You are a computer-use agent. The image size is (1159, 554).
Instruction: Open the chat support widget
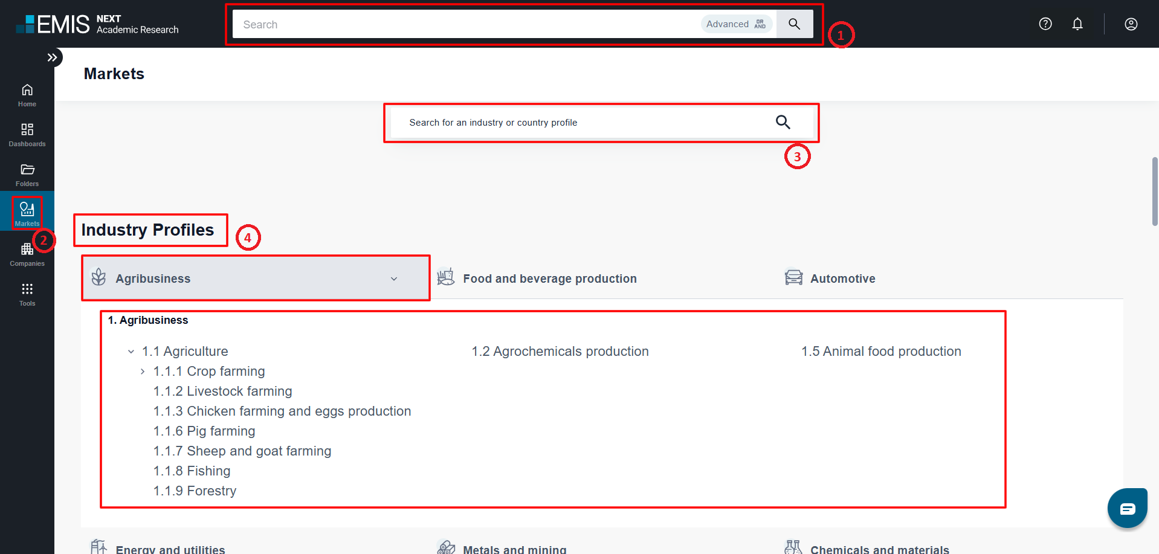click(1128, 509)
